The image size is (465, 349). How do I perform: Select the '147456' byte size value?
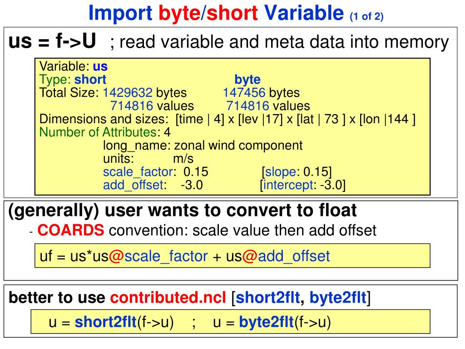tap(244, 93)
